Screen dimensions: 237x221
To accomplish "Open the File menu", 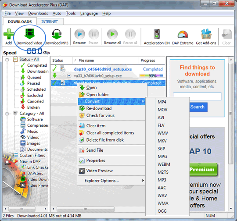I will pyautogui.click(x=7, y=14).
